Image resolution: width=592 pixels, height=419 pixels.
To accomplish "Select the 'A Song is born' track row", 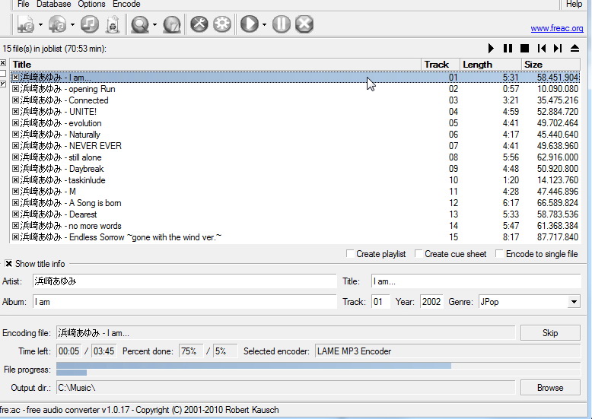I will (295, 203).
